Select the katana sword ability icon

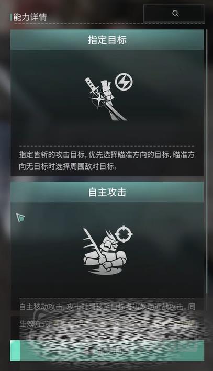pos(106,99)
